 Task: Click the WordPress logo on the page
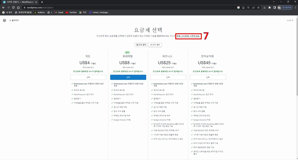click(4, 20)
